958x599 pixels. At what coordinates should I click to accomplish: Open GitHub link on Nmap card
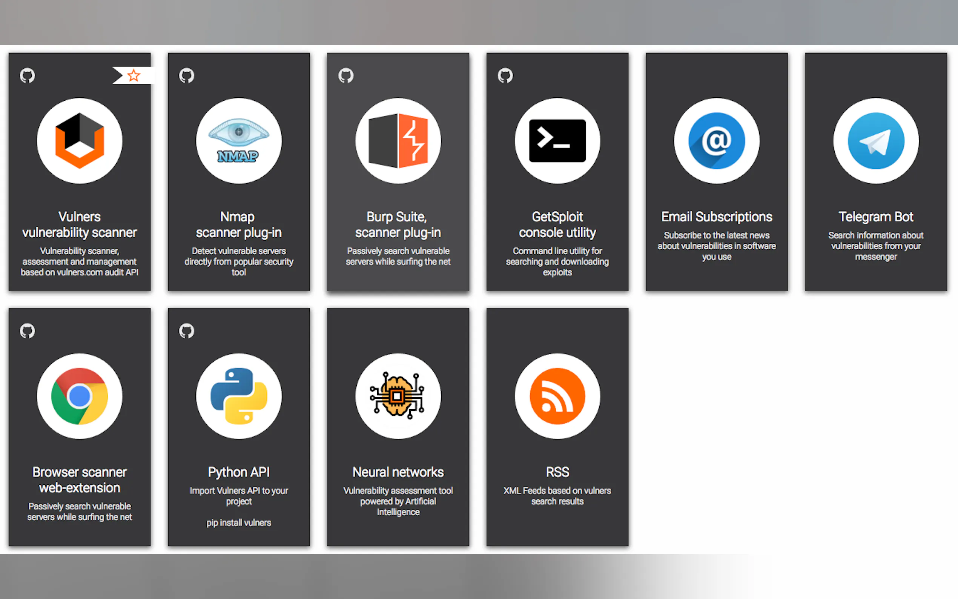(187, 75)
